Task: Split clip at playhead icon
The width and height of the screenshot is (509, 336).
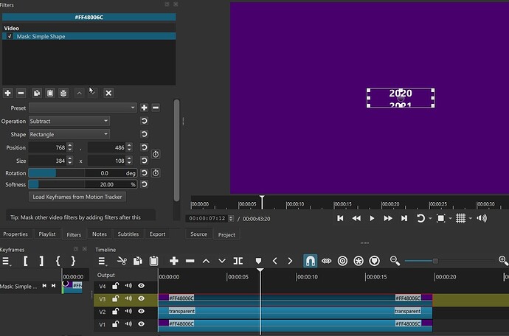Action: [238, 261]
